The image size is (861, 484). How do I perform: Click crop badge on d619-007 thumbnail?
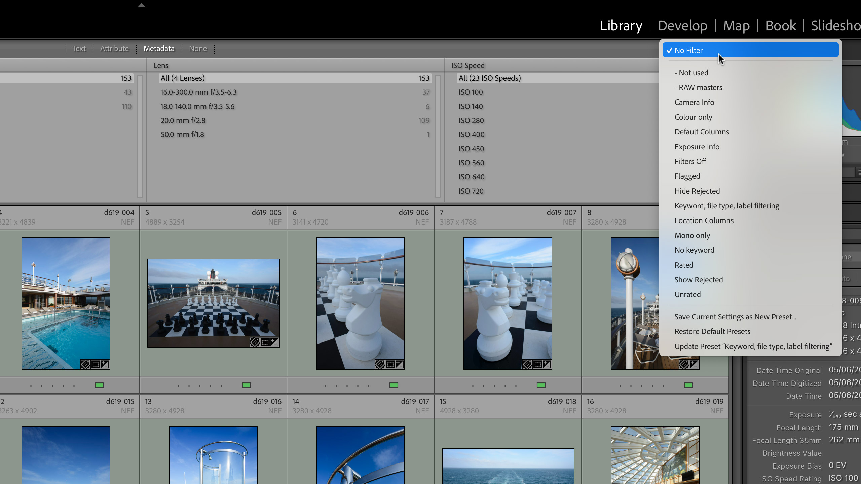(x=537, y=364)
